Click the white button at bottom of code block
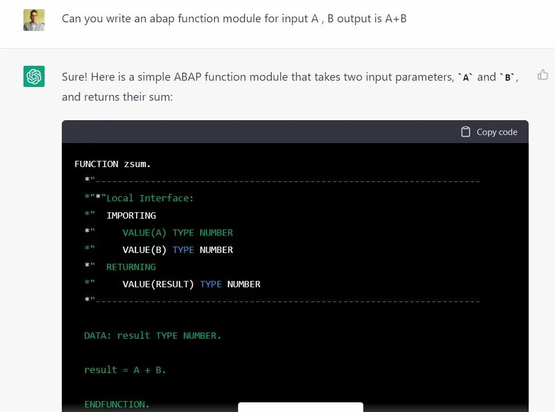This screenshot has height=412, width=555. (300, 407)
